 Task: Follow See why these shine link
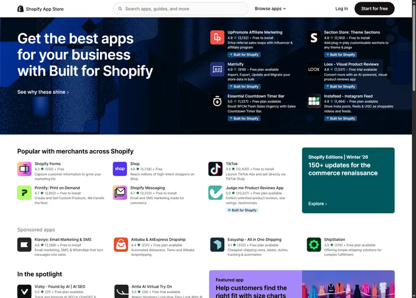(x=43, y=92)
